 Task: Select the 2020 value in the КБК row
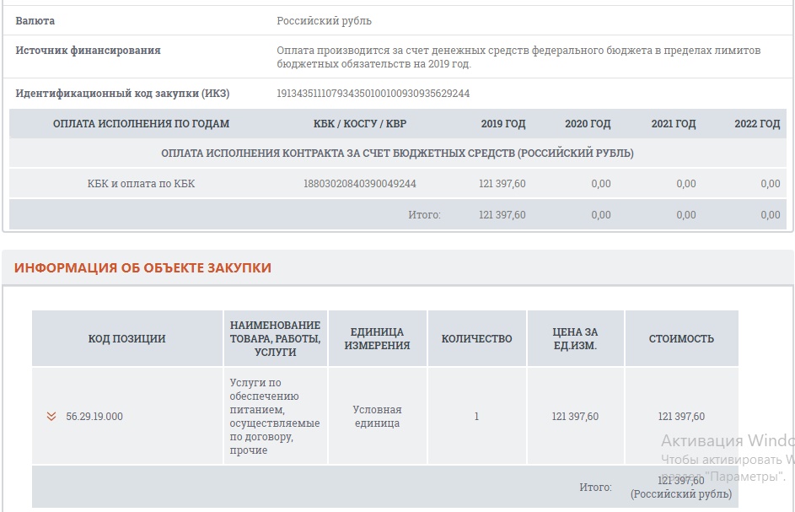coord(601,184)
